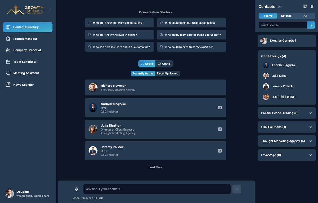Select the Teams contacts tab

pos(268,16)
